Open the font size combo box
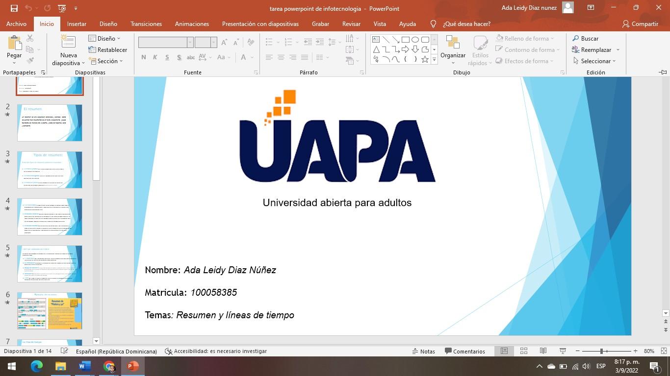 tap(206, 43)
